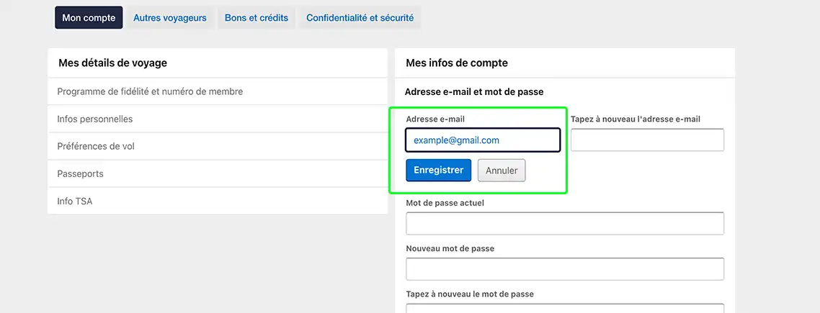Viewport: 820px width, 313px height.
Task: Open Programme de fidélité et numéro de membre
Action: tap(218, 91)
